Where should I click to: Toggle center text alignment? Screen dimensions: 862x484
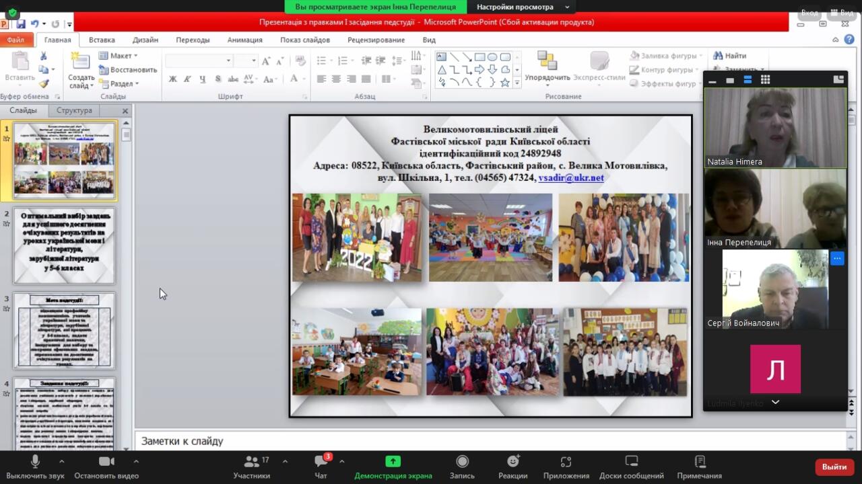(x=336, y=79)
